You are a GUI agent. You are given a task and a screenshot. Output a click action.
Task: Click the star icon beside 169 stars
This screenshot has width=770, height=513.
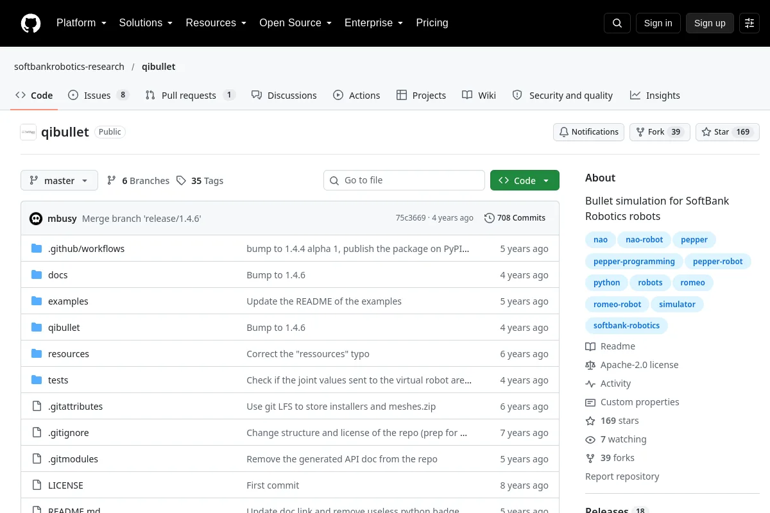tap(590, 421)
